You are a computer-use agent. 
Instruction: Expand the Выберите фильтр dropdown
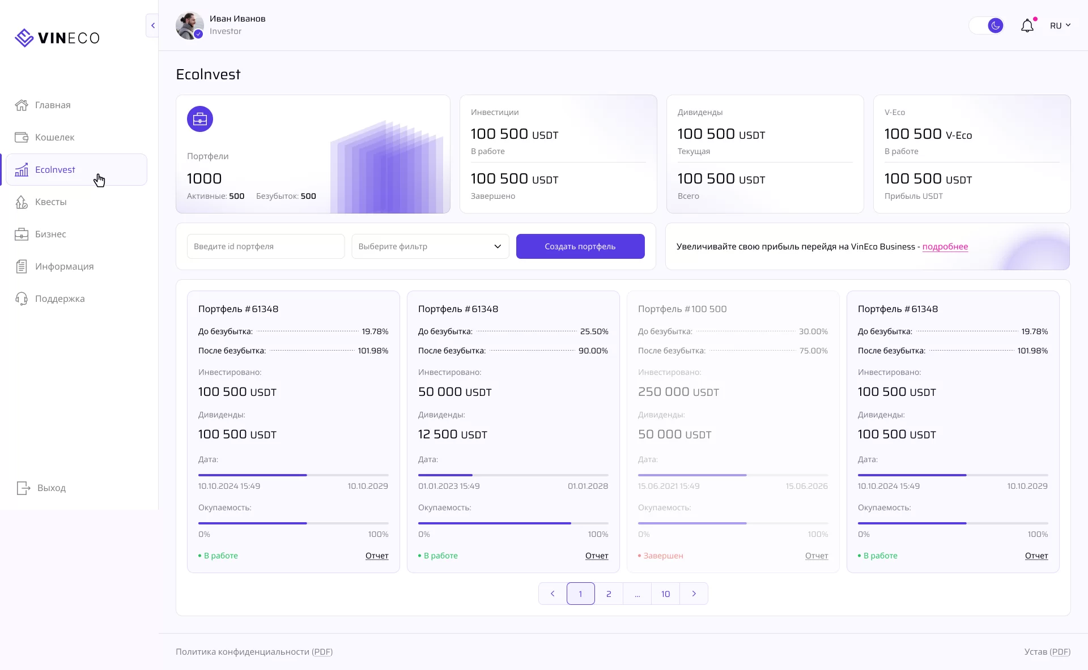(x=430, y=246)
